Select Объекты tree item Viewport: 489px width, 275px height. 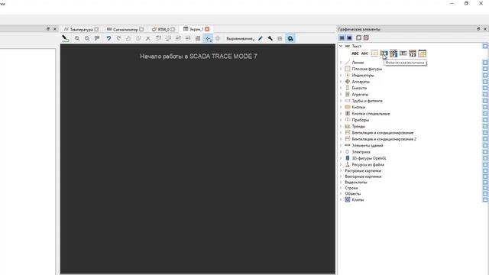(x=353, y=193)
